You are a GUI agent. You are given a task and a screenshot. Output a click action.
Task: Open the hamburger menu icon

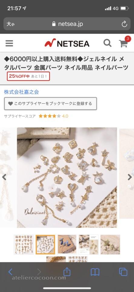pyautogui.click(x=9, y=43)
